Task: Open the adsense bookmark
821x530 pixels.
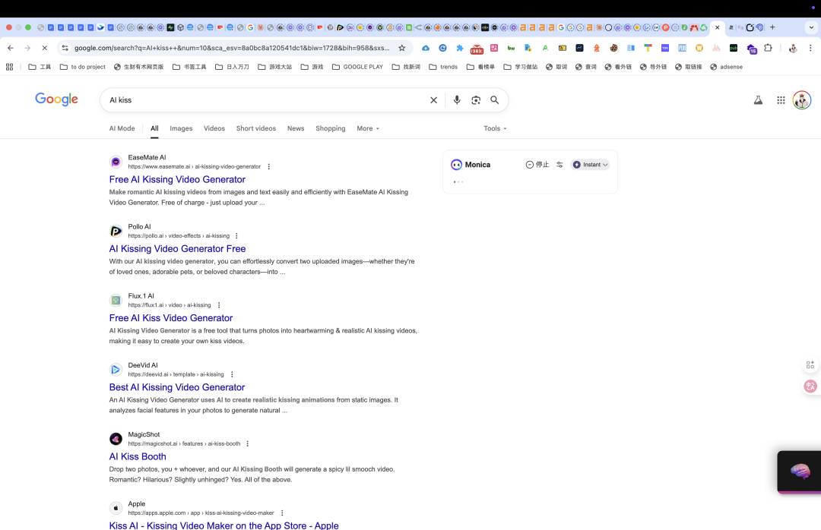Action: (x=726, y=67)
